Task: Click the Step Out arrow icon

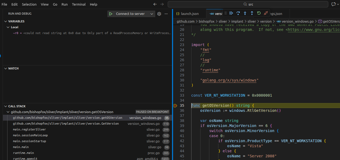Action: click(x=252, y=13)
